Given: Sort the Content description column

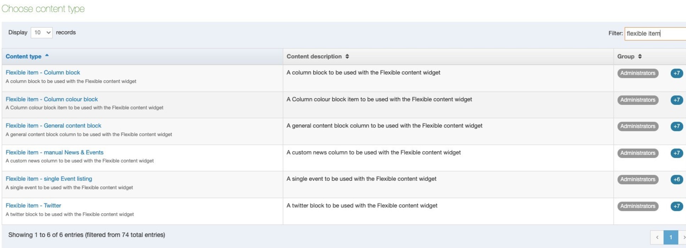Looking at the screenshot, I should [347, 56].
